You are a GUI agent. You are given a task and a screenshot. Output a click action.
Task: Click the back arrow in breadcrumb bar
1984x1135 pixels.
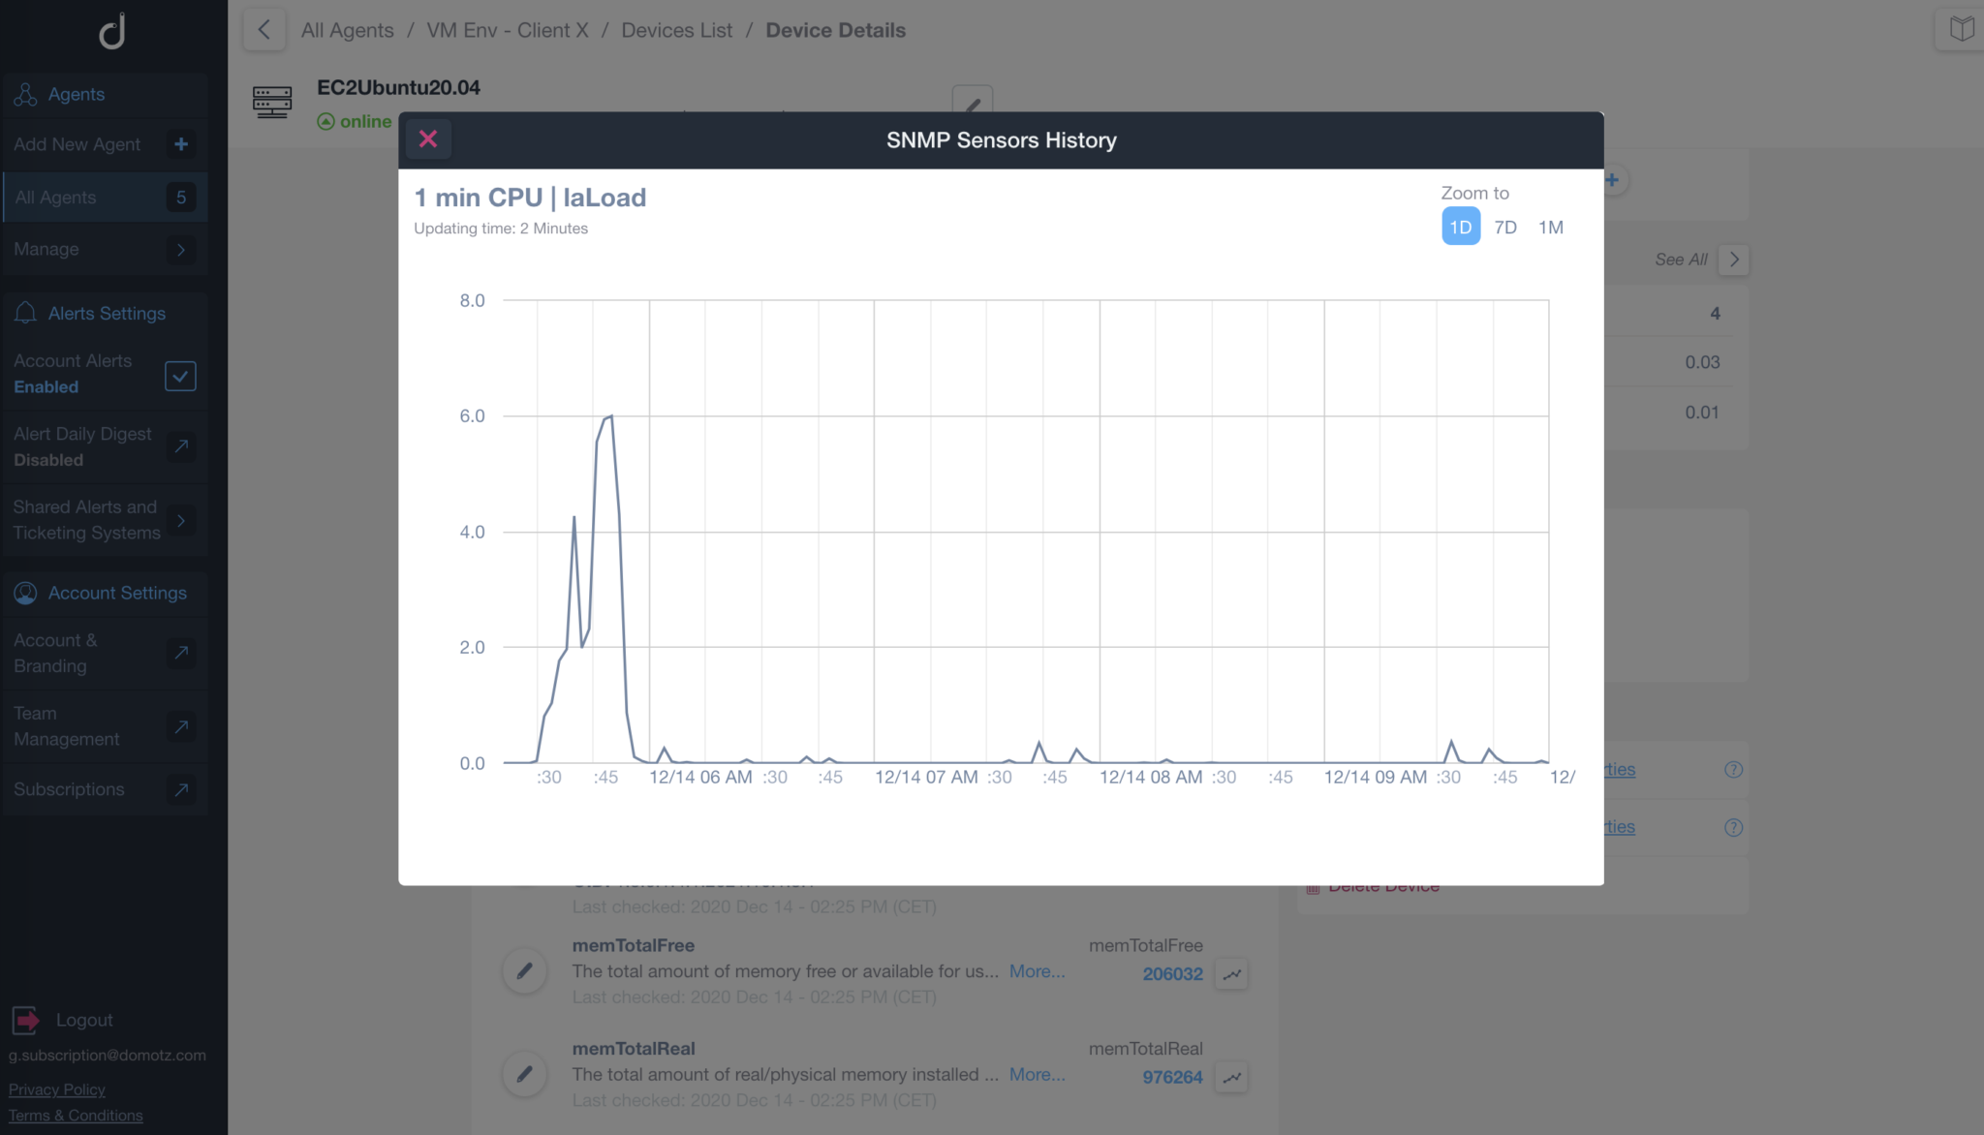263,30
